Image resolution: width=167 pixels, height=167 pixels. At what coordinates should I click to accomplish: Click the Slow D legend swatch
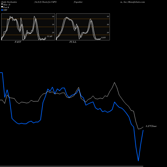tap(2, 4)
